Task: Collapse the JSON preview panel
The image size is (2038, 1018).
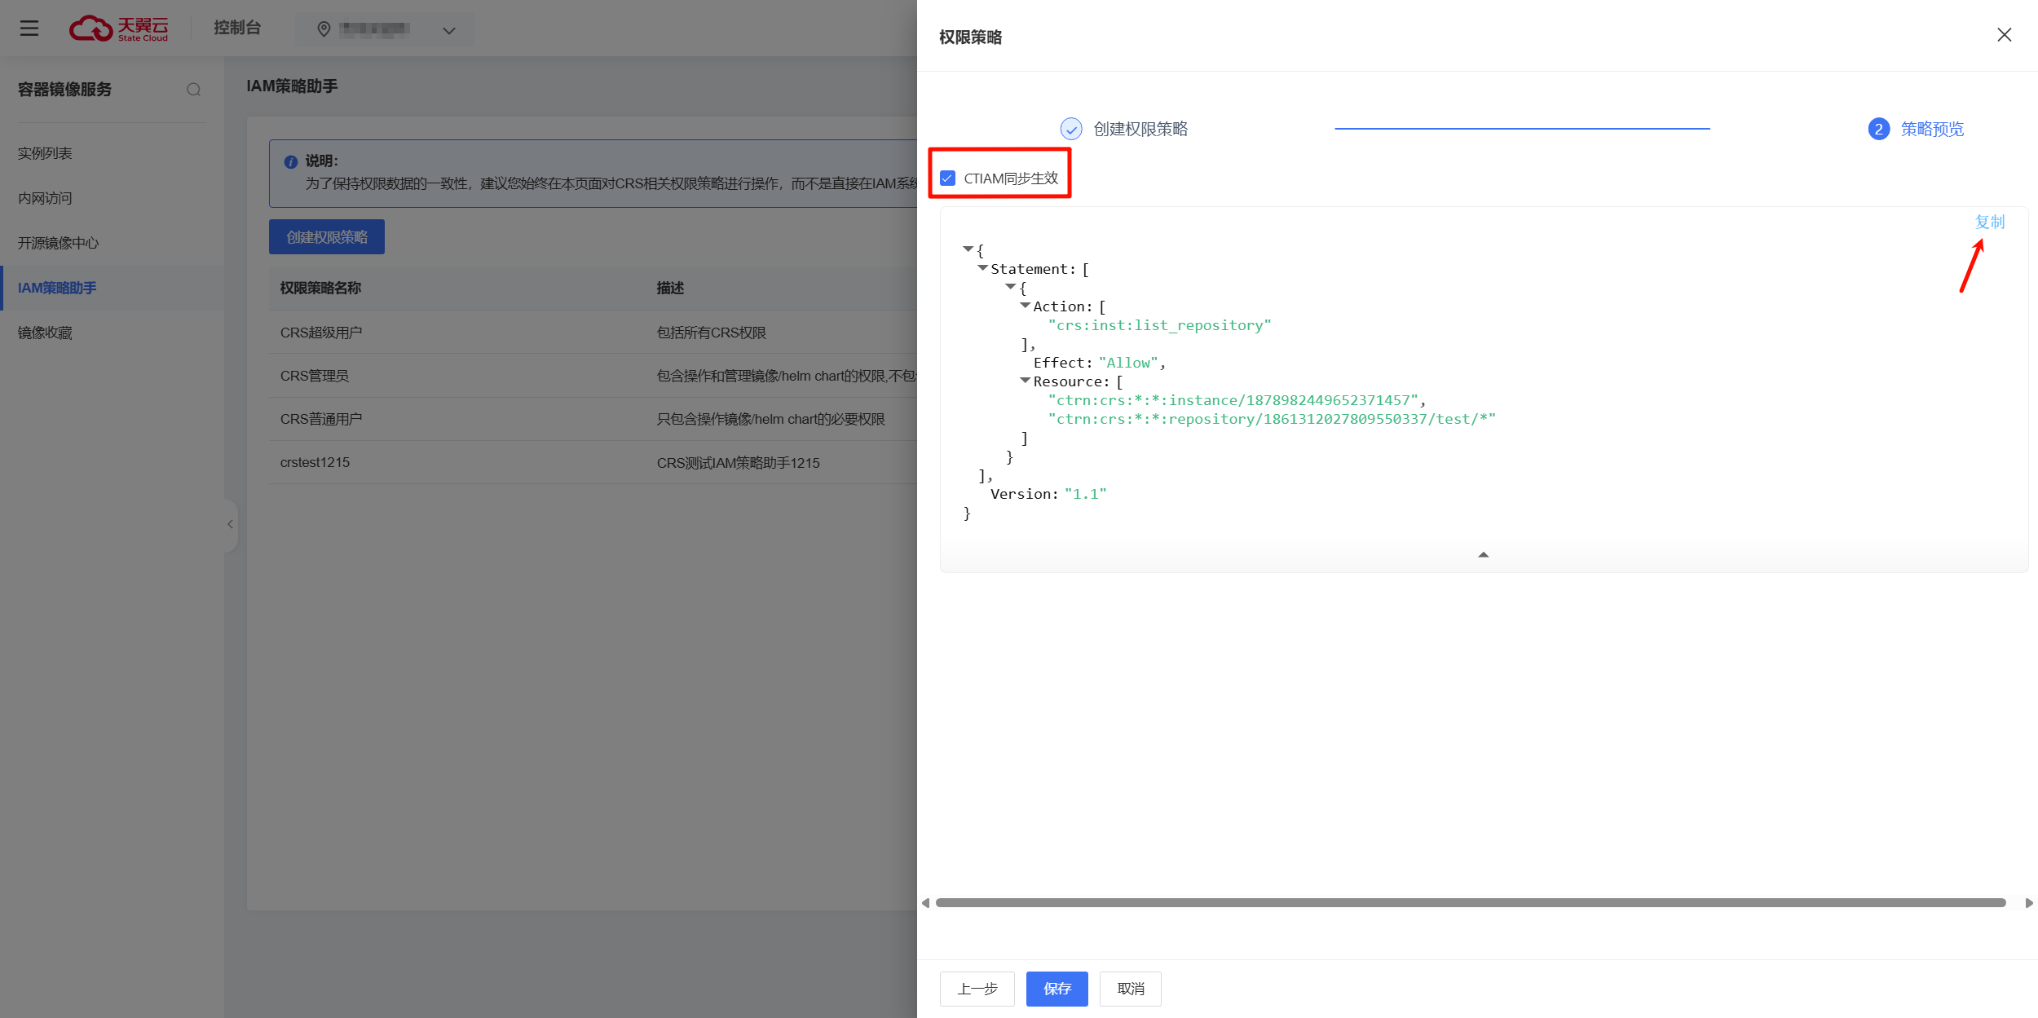Action: click(x=1483, y=555)
